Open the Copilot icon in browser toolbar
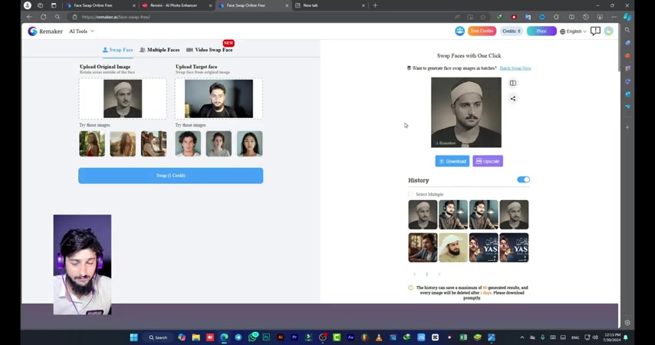Screen dimensions: 655x345 click(x=627, y=17)
